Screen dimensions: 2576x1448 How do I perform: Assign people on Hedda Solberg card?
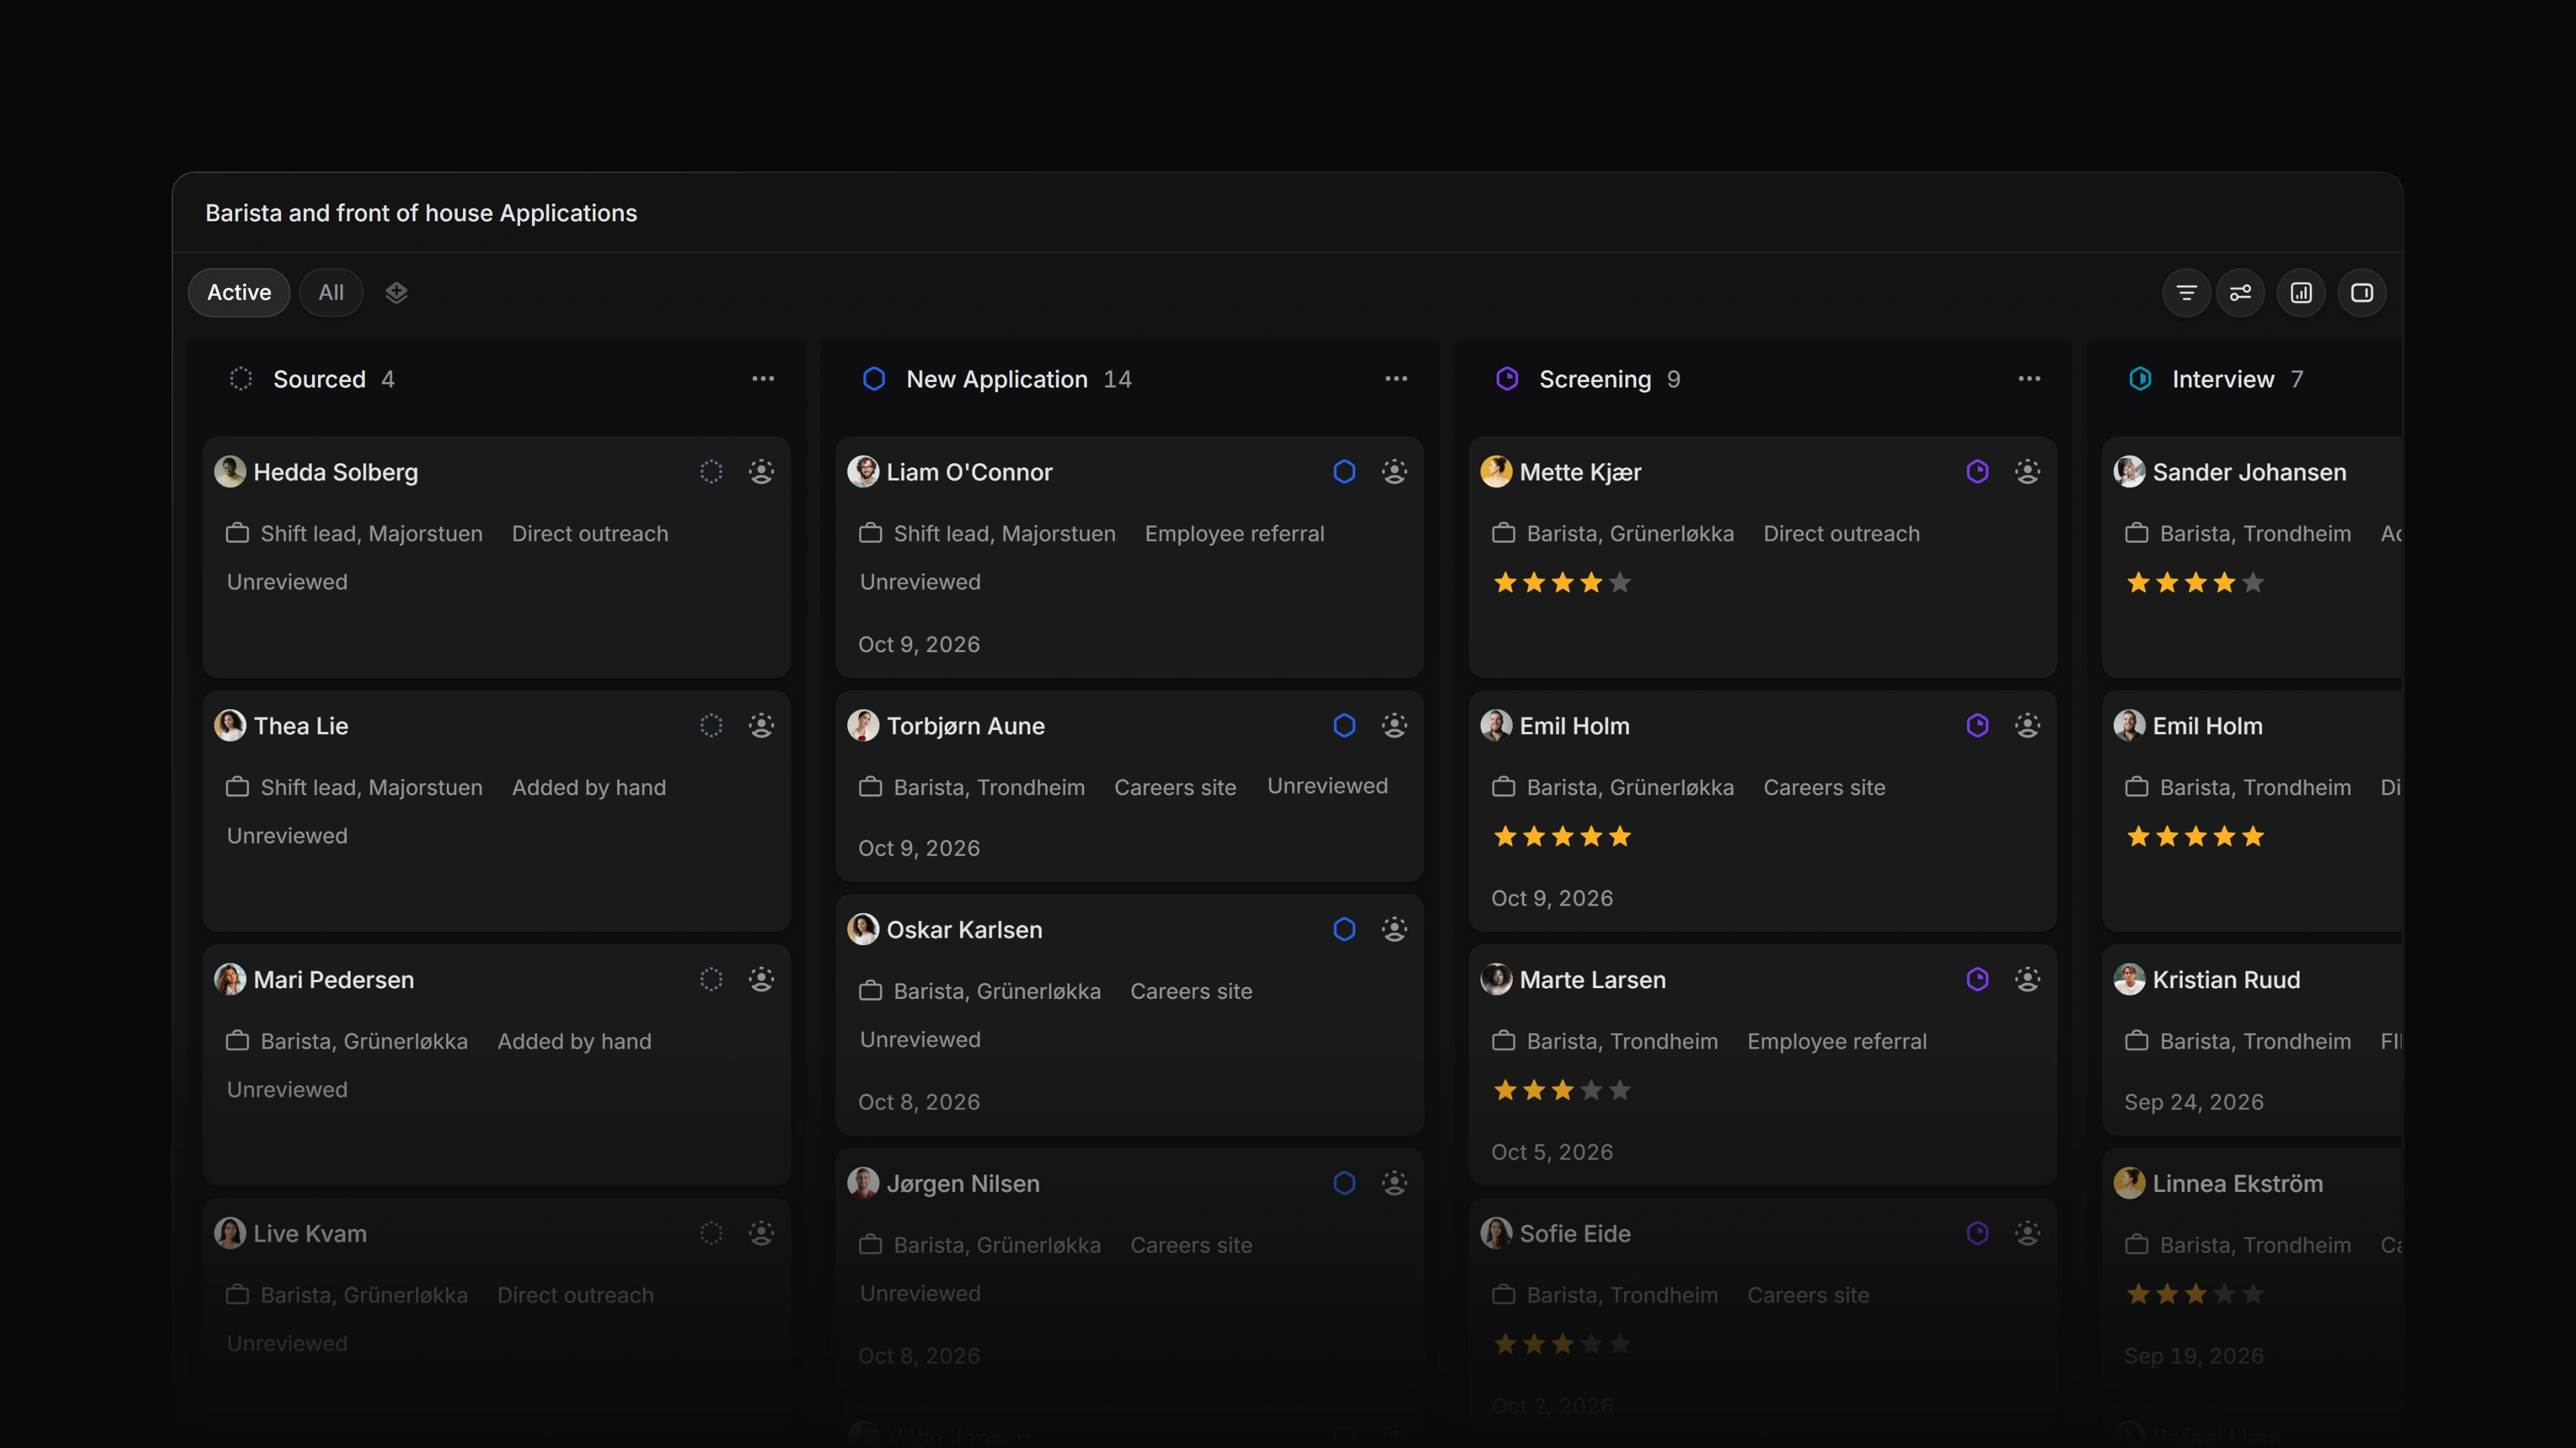pyautogui.click(x=761, y=472)
